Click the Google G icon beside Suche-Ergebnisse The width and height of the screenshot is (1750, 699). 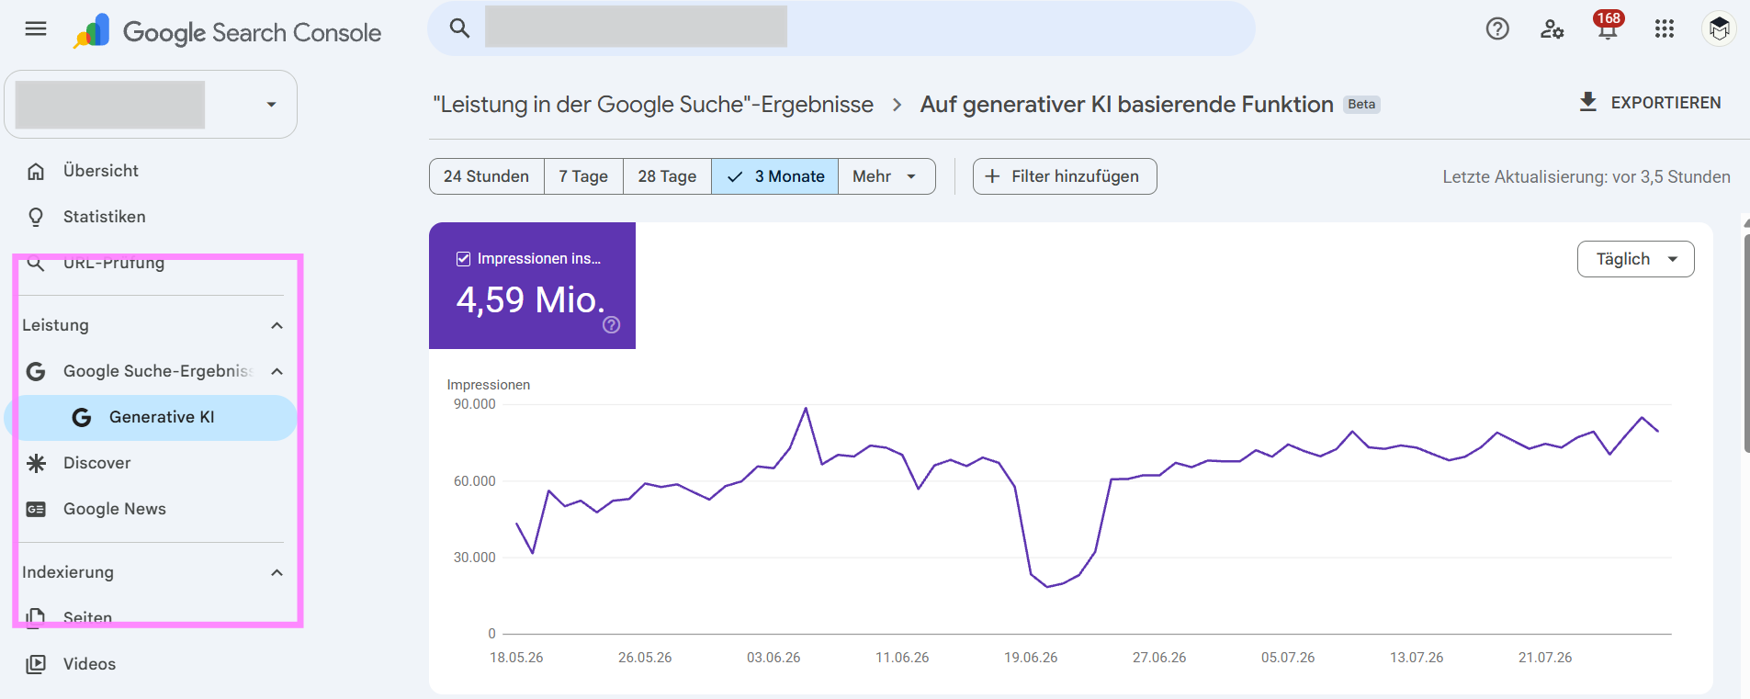36,371
